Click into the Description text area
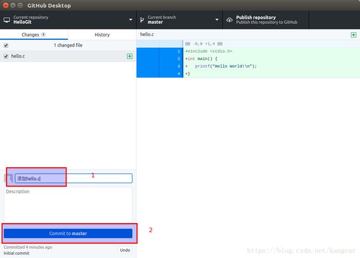The width and height of the screenshot is (360, 258). pos(68,204)
